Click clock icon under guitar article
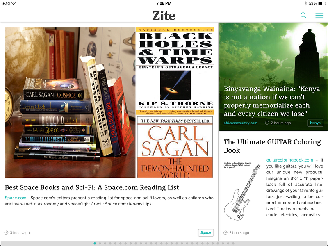This screenshot has height=246, width=328. (225, 232)
